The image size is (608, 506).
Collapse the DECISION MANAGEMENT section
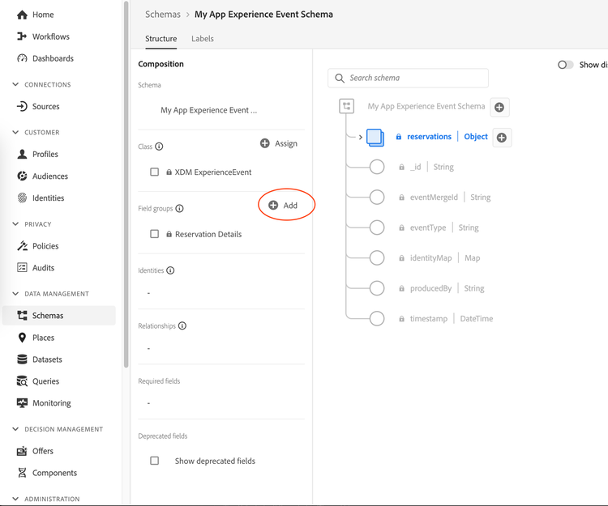click(15, 429)
